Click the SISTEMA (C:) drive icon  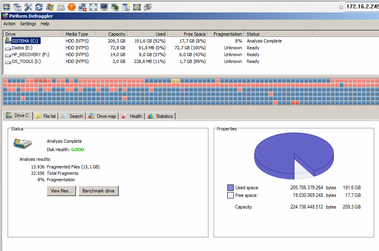click(x=8, y=41)
